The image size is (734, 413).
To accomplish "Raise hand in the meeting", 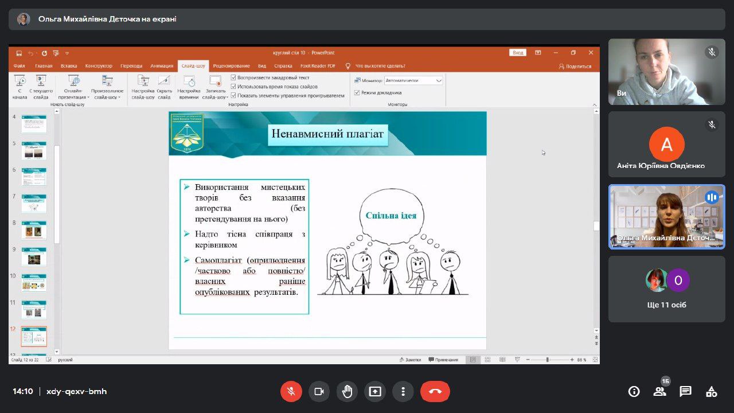I will (x=347, y=391).
